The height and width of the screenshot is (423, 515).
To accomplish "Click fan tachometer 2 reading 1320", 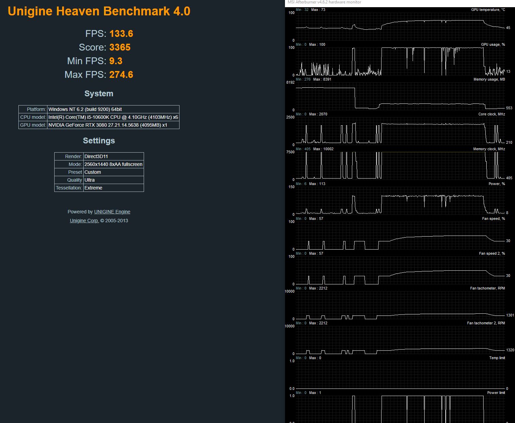I will [x=510, y=350].
